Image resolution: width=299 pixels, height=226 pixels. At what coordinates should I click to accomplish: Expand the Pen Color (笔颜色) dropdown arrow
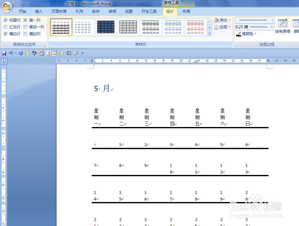[255, 34]
